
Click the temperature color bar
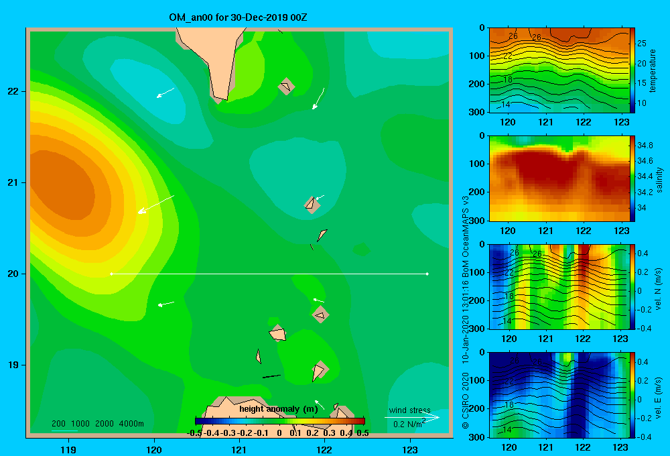pos(632,70)
